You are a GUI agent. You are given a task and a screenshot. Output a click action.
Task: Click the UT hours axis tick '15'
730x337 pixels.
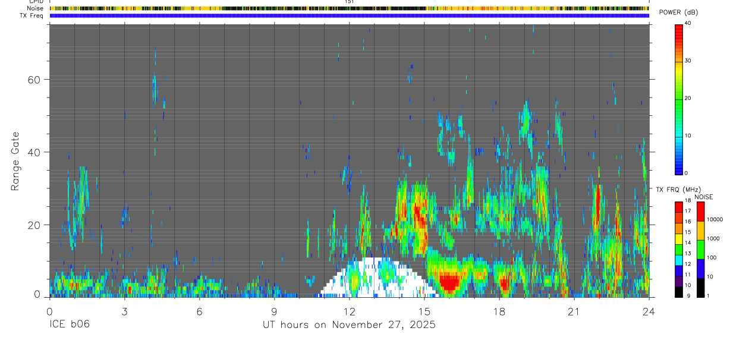pos(424,311)
